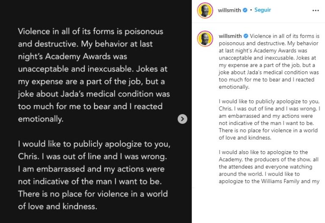This screenshot has height=223, width=325.
Task: Open the willsmith profile from header username
Action: pos(229,10)
